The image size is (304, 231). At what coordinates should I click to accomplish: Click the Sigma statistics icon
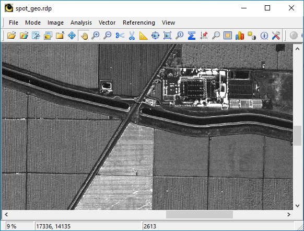coord(192,36)
